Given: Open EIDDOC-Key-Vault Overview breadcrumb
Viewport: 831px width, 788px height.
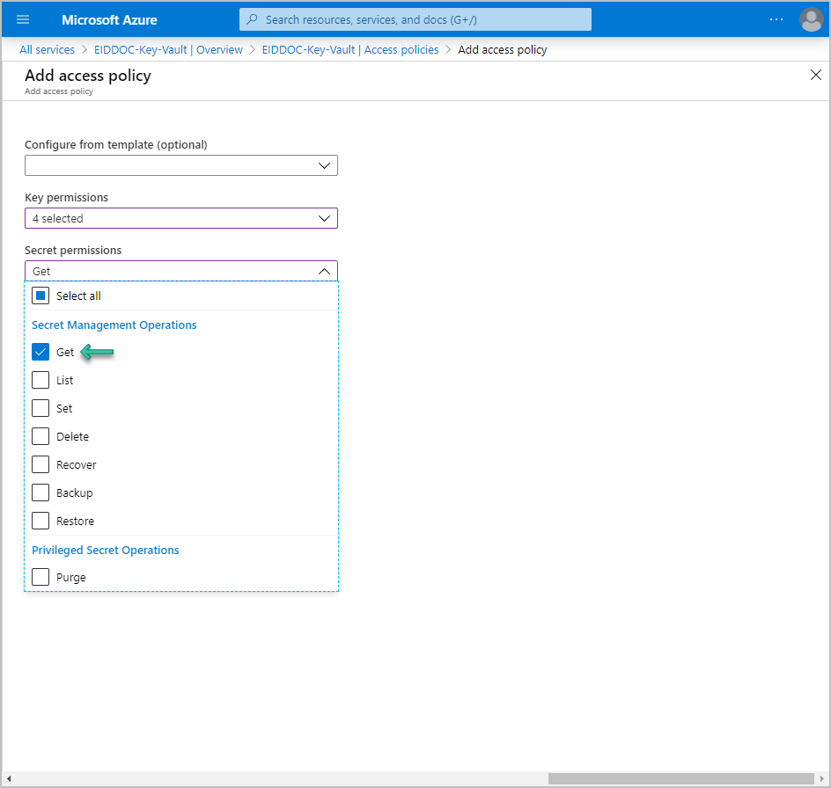Looking at the screenshot, I should [x=168, y=50].
